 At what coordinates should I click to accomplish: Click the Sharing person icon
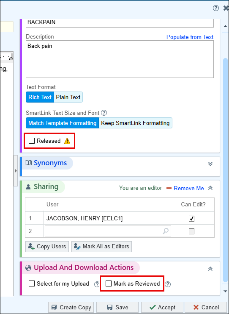(28, 187)
